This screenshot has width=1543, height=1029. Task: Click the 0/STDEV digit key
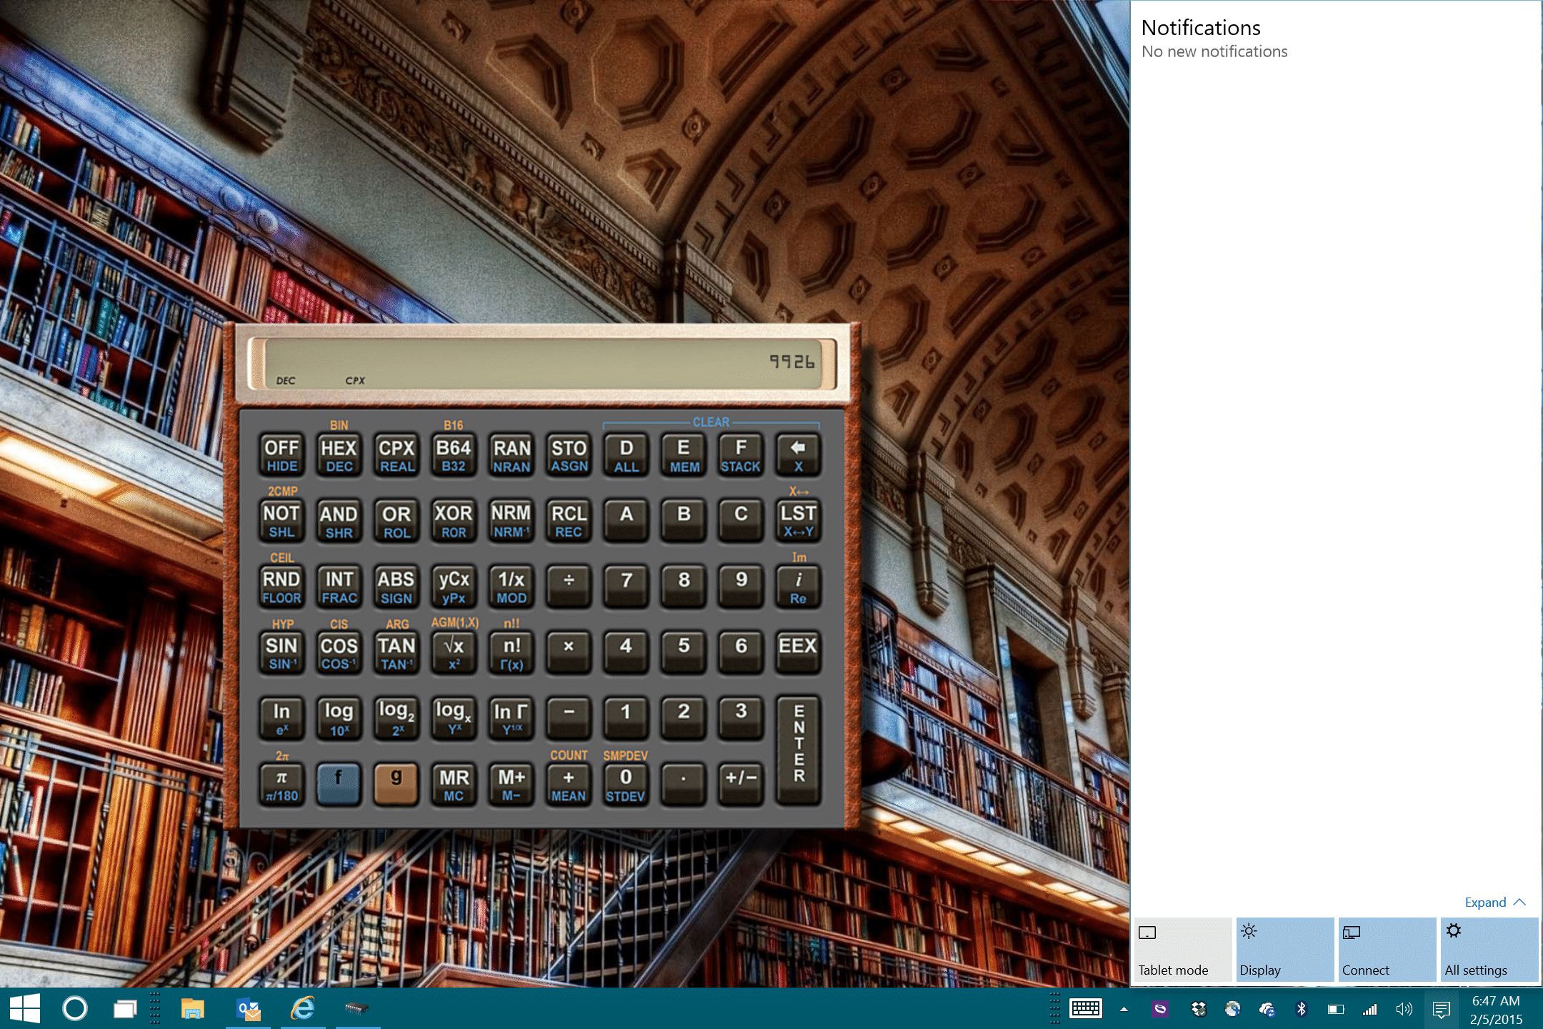tap(626, 785)
